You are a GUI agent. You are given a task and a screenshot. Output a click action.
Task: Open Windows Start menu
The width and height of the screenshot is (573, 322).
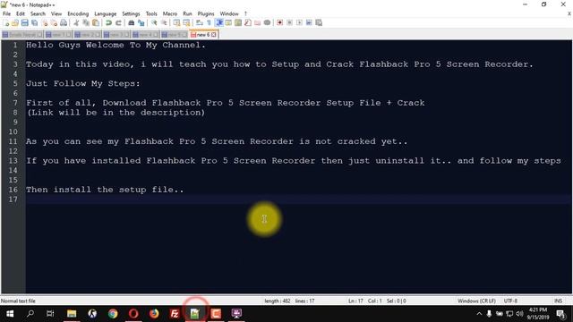point(10,314)
